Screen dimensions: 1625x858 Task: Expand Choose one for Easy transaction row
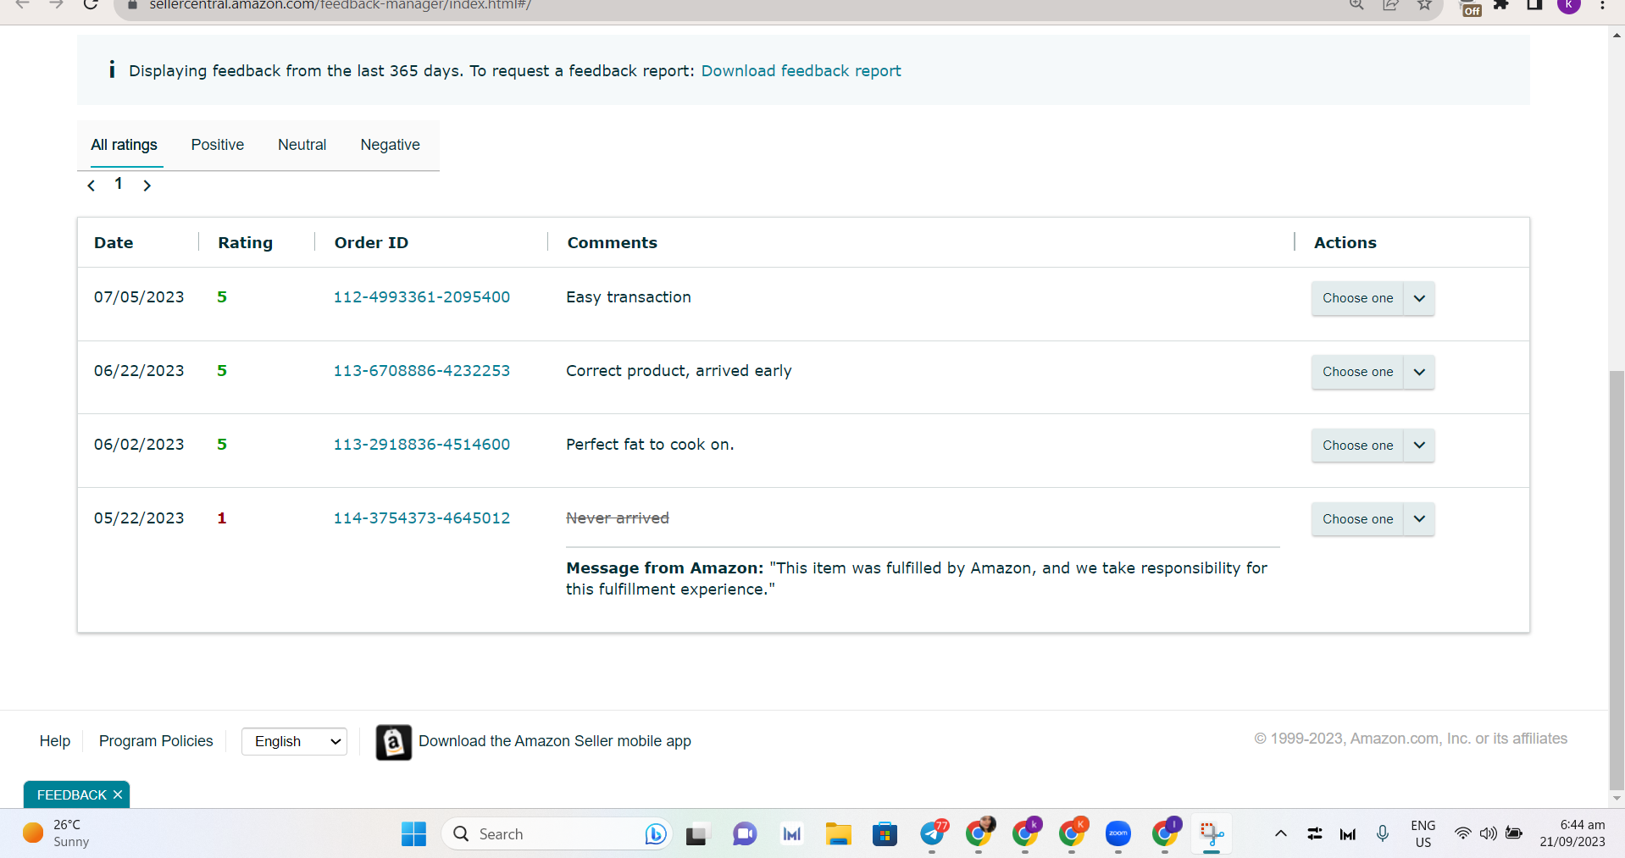click(x=1373, y=298)
